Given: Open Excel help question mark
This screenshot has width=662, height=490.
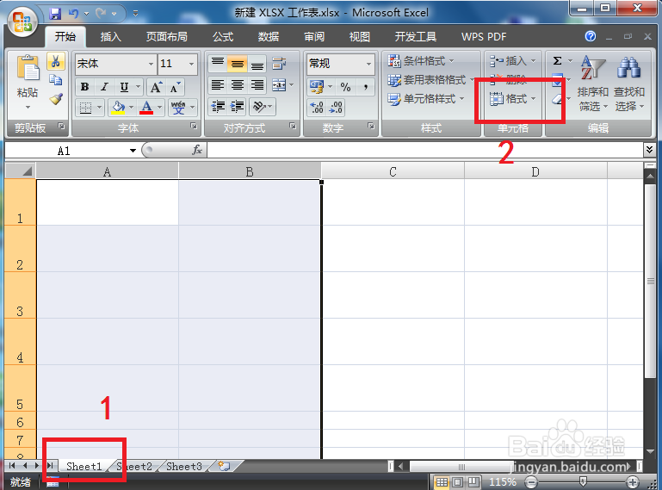Looking at the screenshot, I should coord(591,36).
